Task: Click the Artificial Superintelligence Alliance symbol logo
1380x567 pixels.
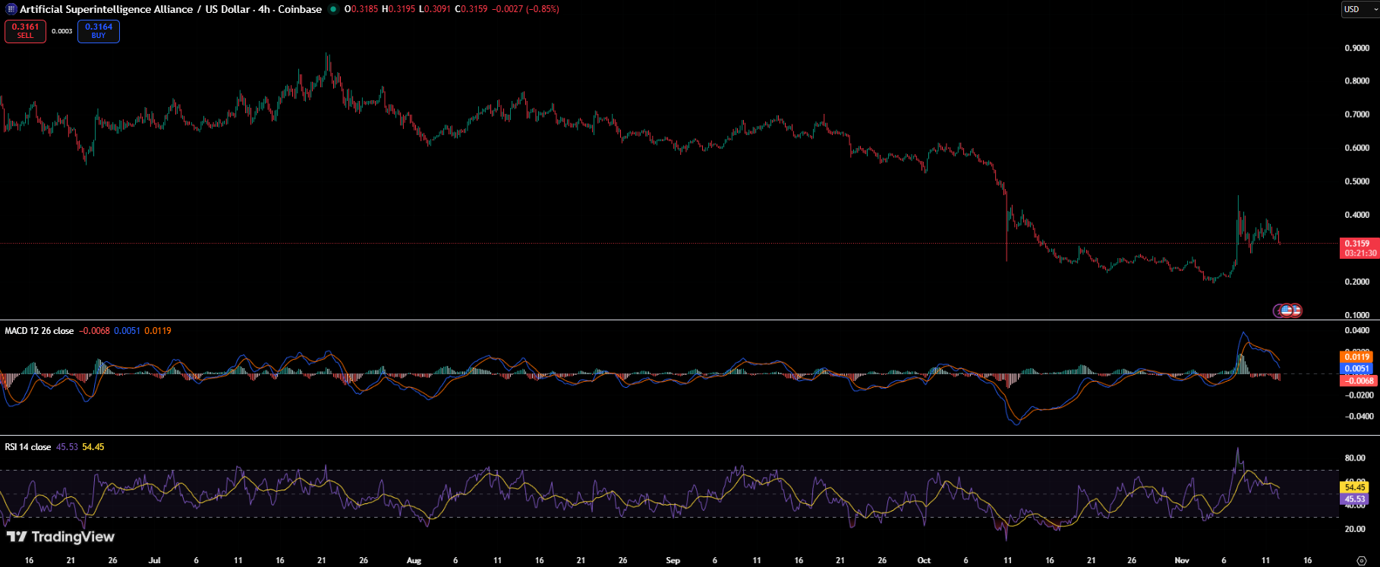Action: click(x=11, y=9)
